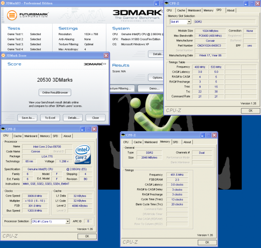Click OK in CPU-Z SPD window
Screen dimensions: 261x248
point(250,111)
